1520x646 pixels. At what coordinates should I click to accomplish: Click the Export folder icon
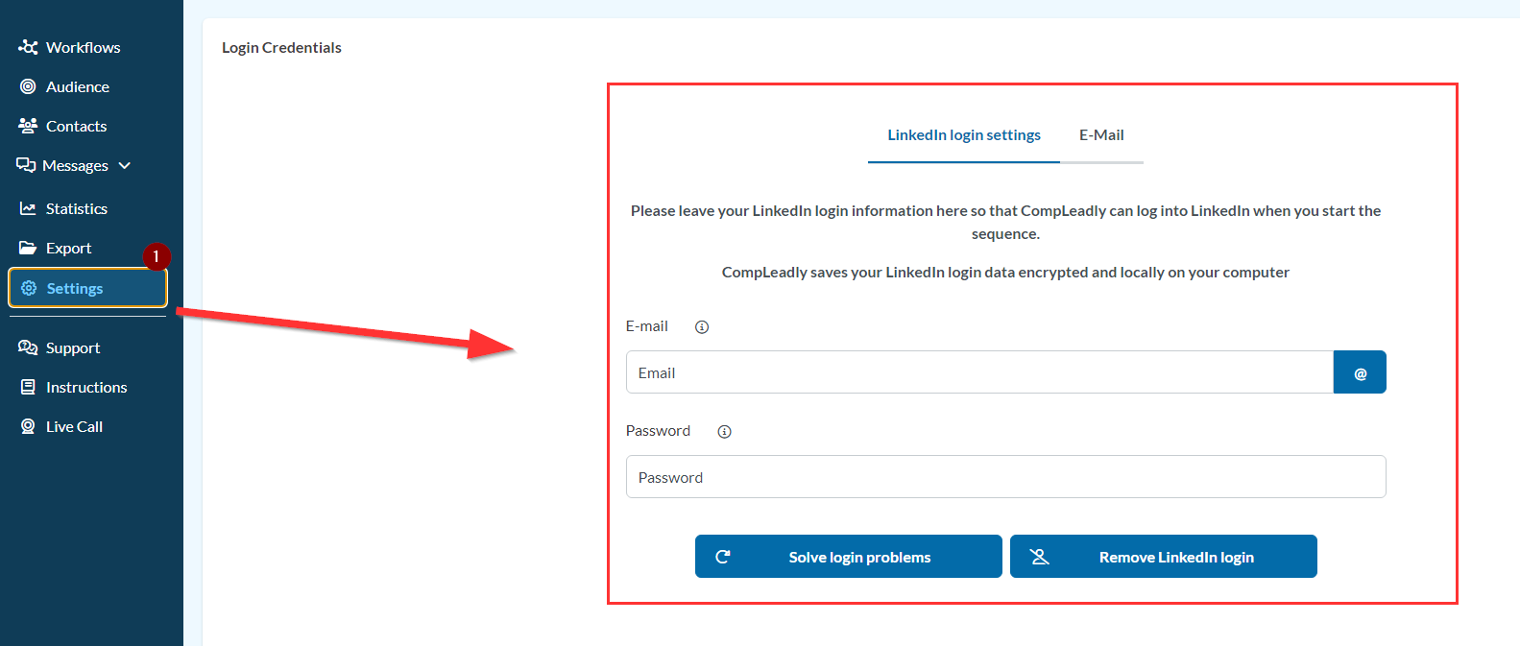28,248
